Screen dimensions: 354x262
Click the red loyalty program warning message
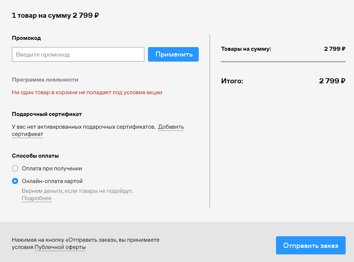[x=87, y=92]
